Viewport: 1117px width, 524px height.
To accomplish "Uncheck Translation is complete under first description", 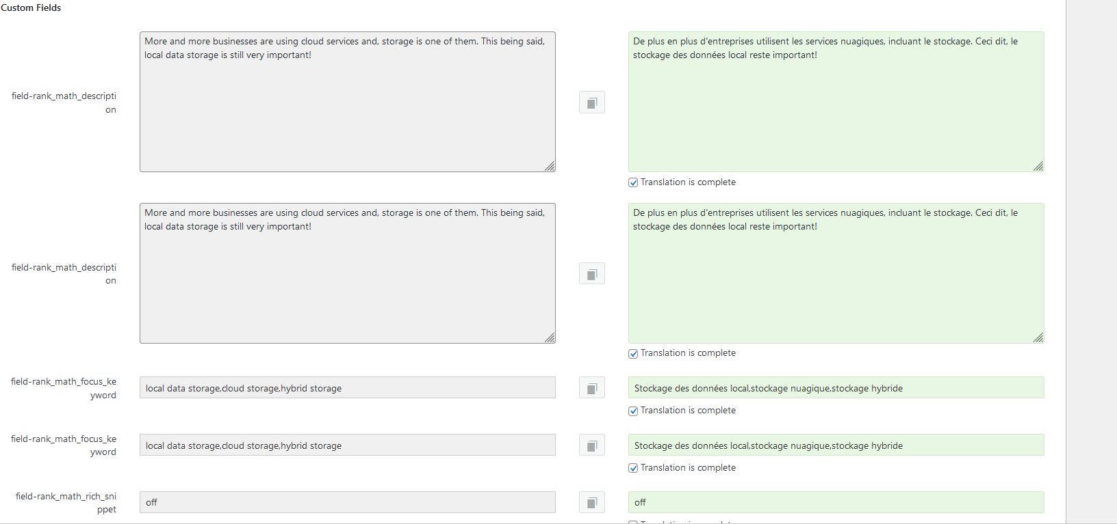I will 633,182.
